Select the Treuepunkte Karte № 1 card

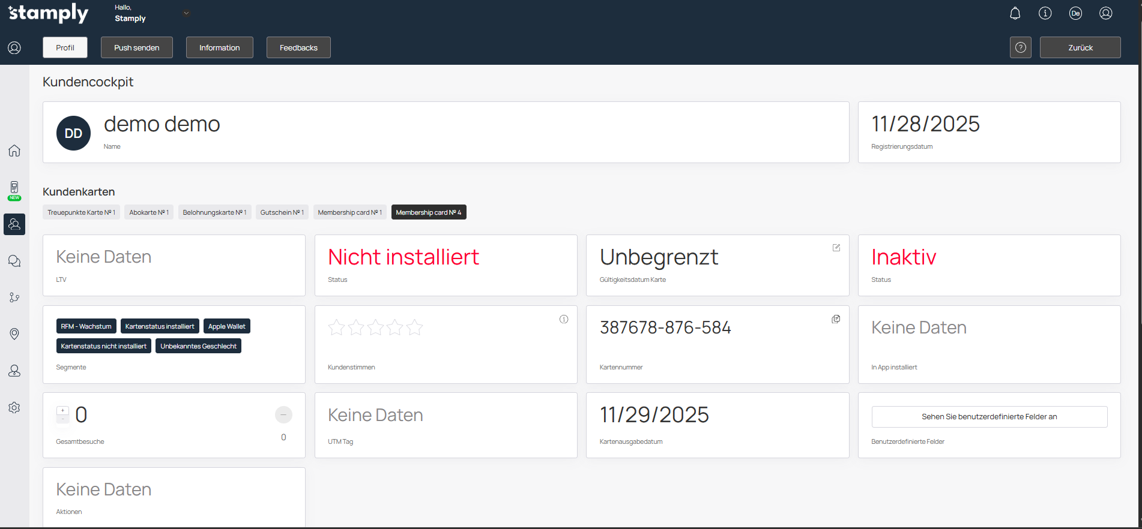(81, 212)
